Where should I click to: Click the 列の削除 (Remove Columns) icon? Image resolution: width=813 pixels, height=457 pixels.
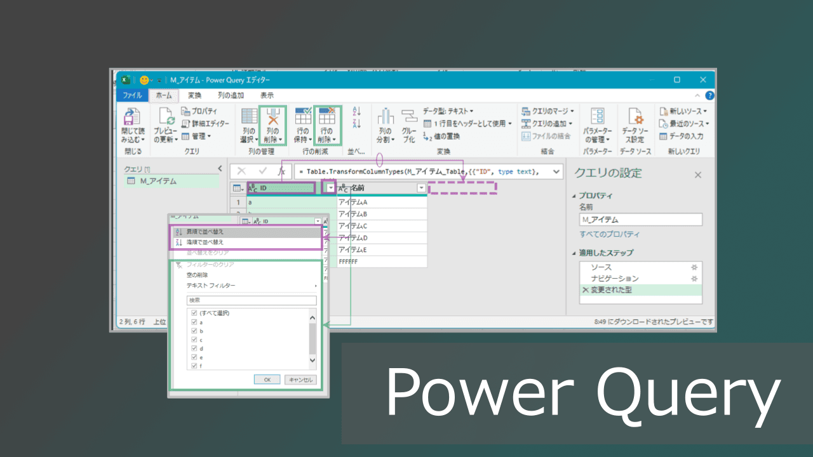[273, 118]
